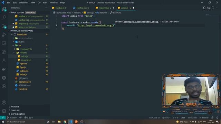The width and height of the screenshot is (221, 124).
Task: Open the Testing flask view
Action: point(4,61)
